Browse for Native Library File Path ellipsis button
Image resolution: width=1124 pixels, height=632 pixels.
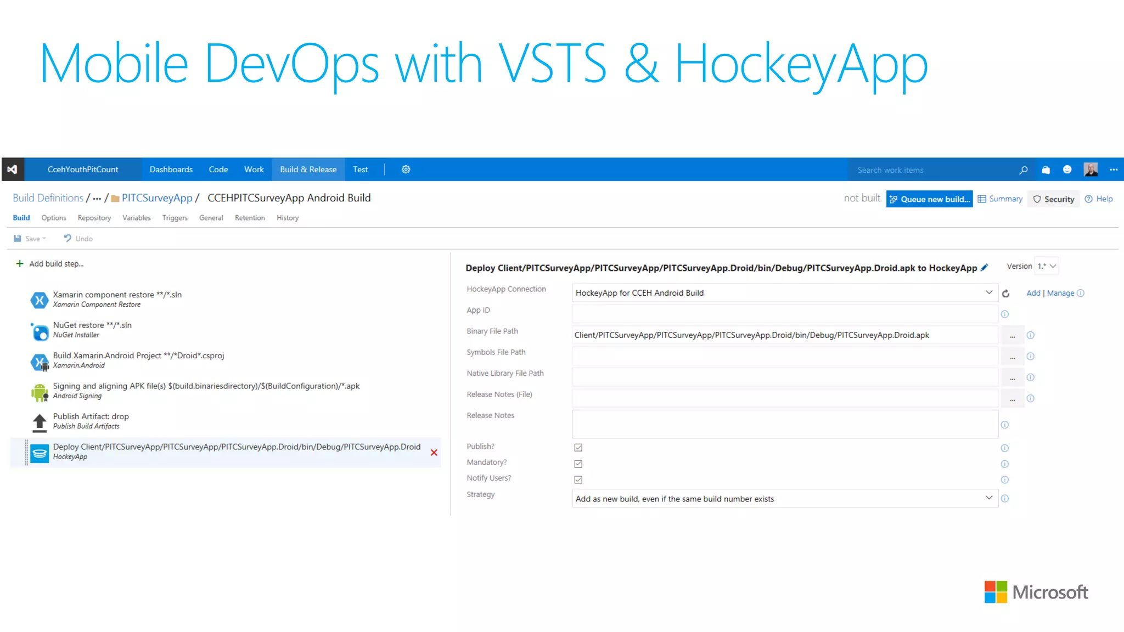1013,377
